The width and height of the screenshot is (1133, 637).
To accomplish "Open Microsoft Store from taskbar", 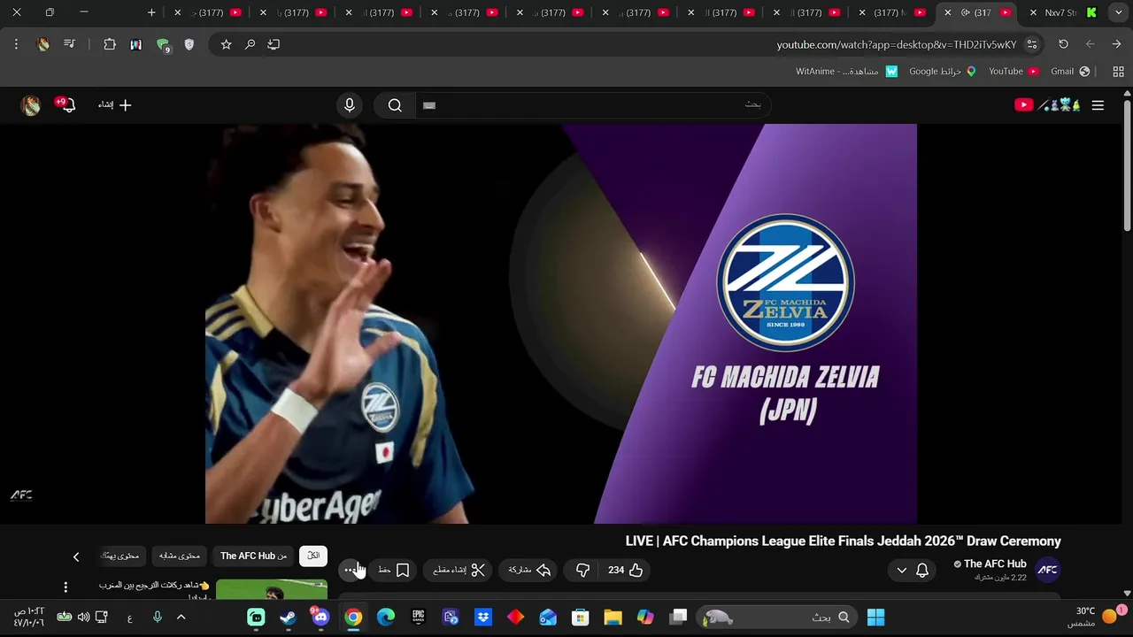I will click(x=580, y=617).
